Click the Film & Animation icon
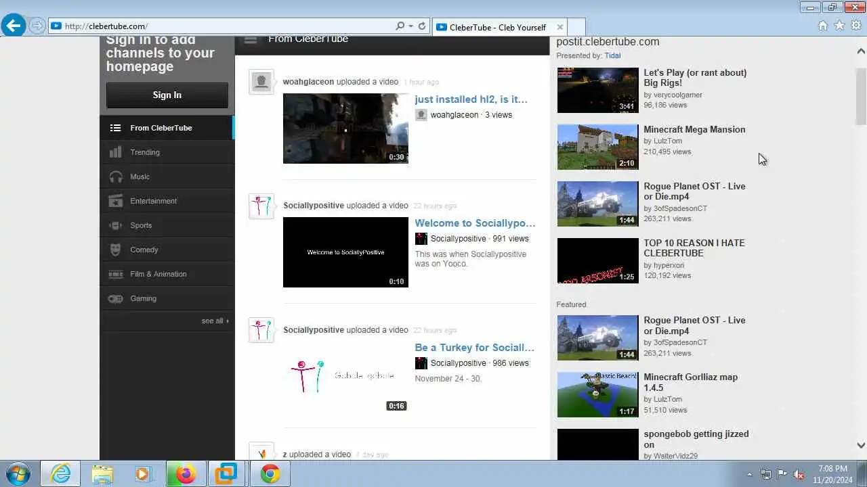The image size is (867, 487). pos(116,274)
